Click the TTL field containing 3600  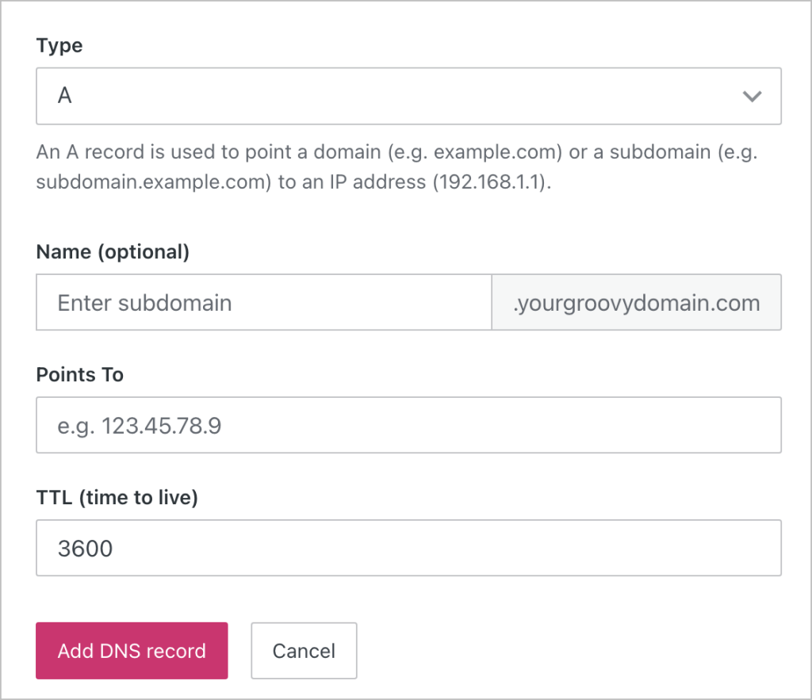click(408, 548)
